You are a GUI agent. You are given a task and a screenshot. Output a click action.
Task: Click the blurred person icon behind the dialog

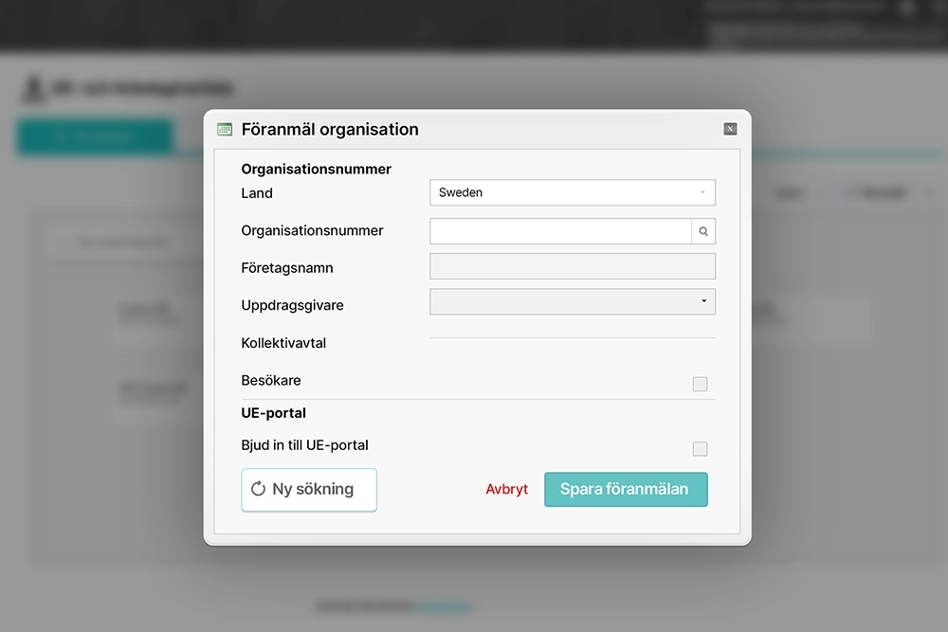(x=33, y=89)
